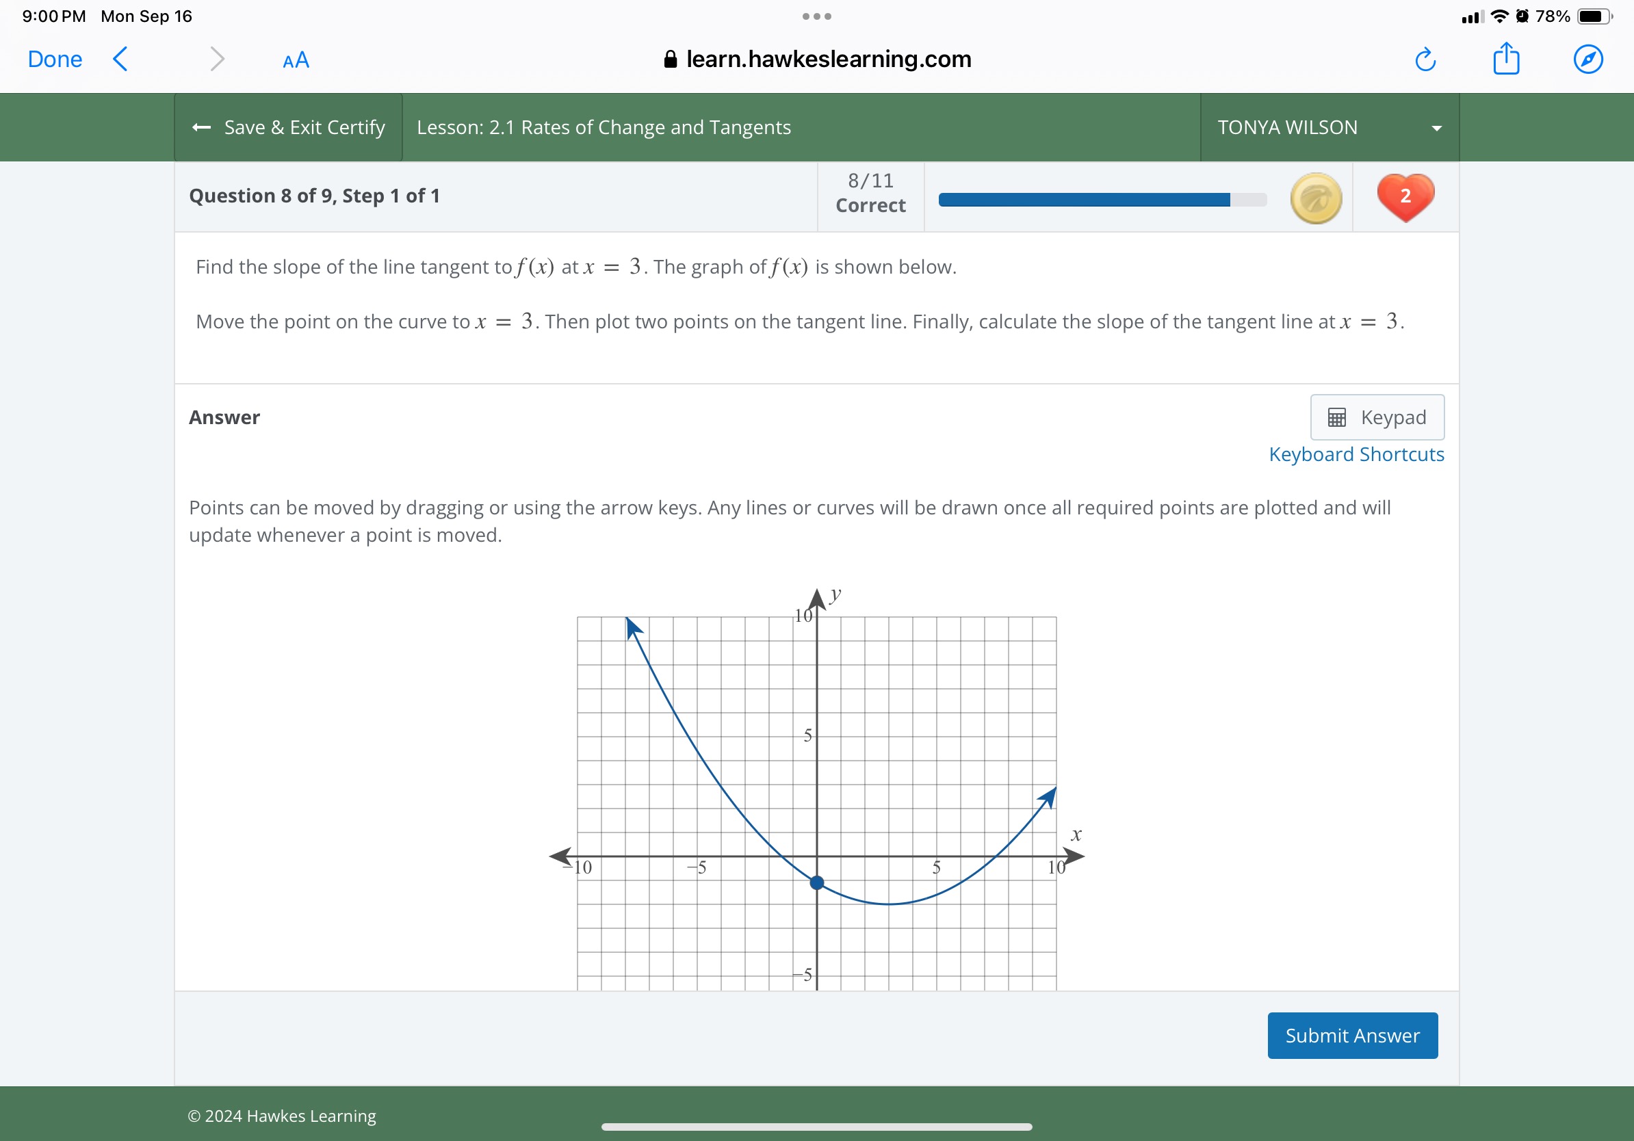Click the Submit Answer button
Image resolution: width=1634 pixels, height=1141 pixels.
[x=1352, y=1035]
